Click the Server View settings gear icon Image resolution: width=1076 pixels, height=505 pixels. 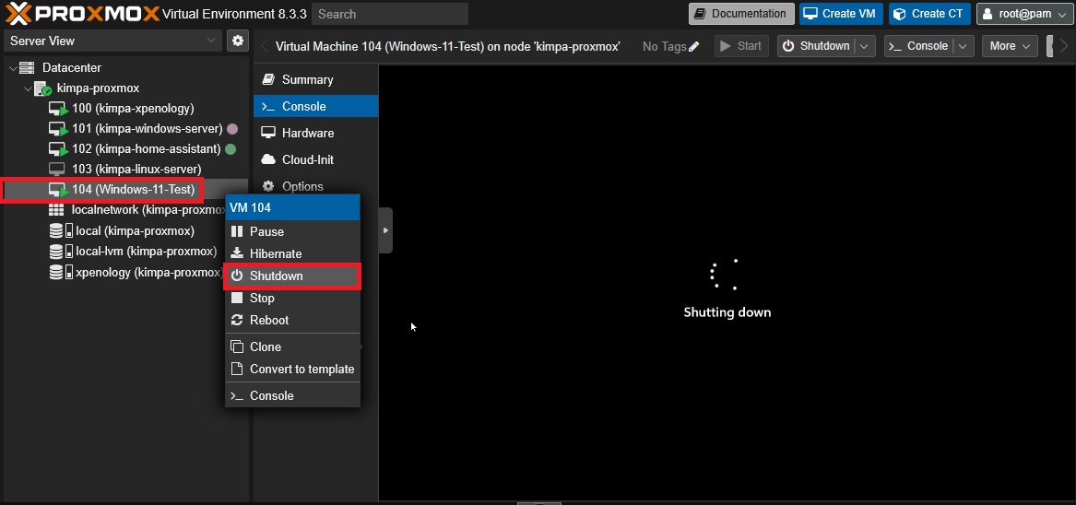coord(238,41)
